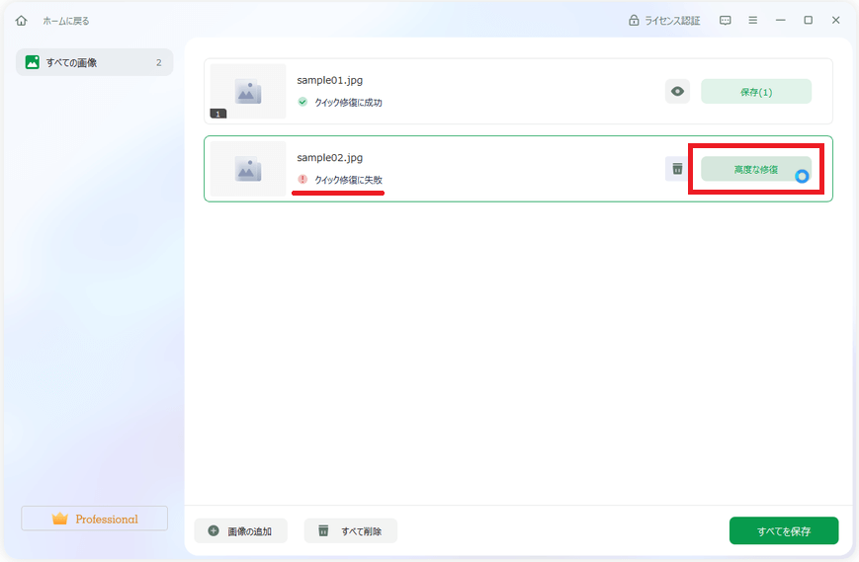Select the sample01.jpg thumbnail

click(x=248, y=92)
